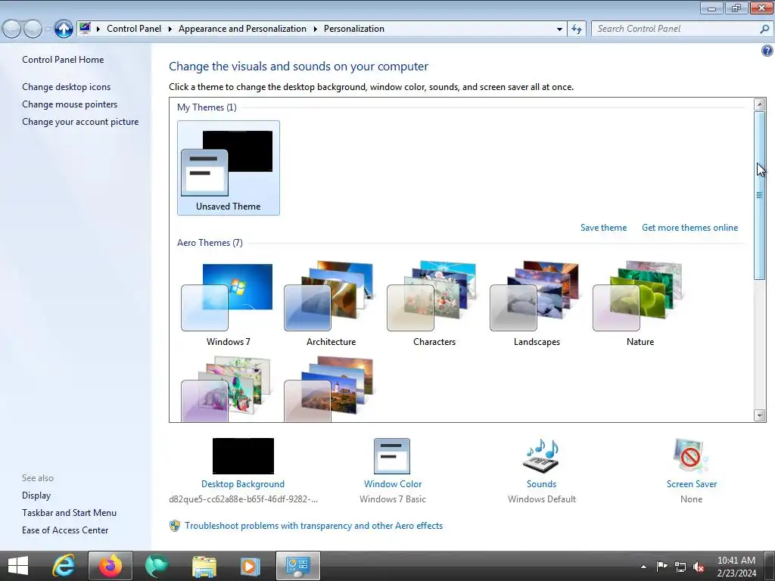Open Change your account picture
Image resolution: width=775 pixels, height=581 pixels.
(80, 122)
